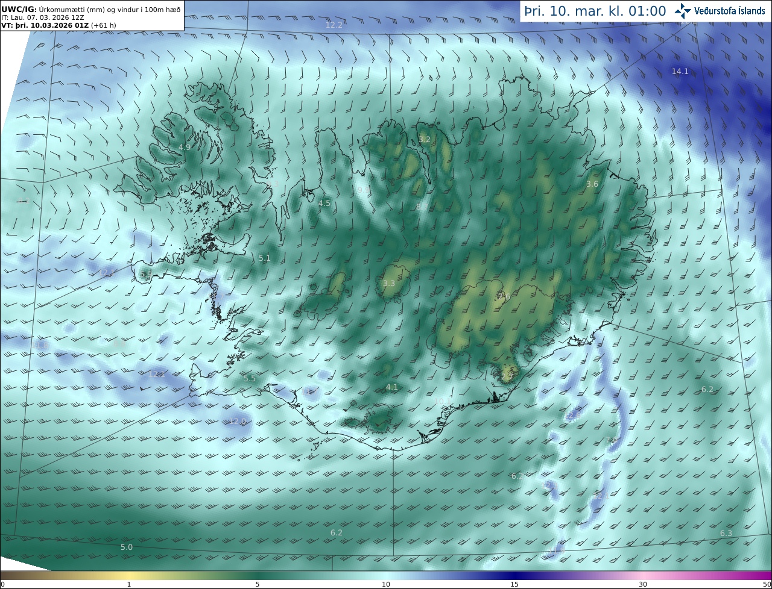Click the 3.6 value label on the map

(592, 184)
